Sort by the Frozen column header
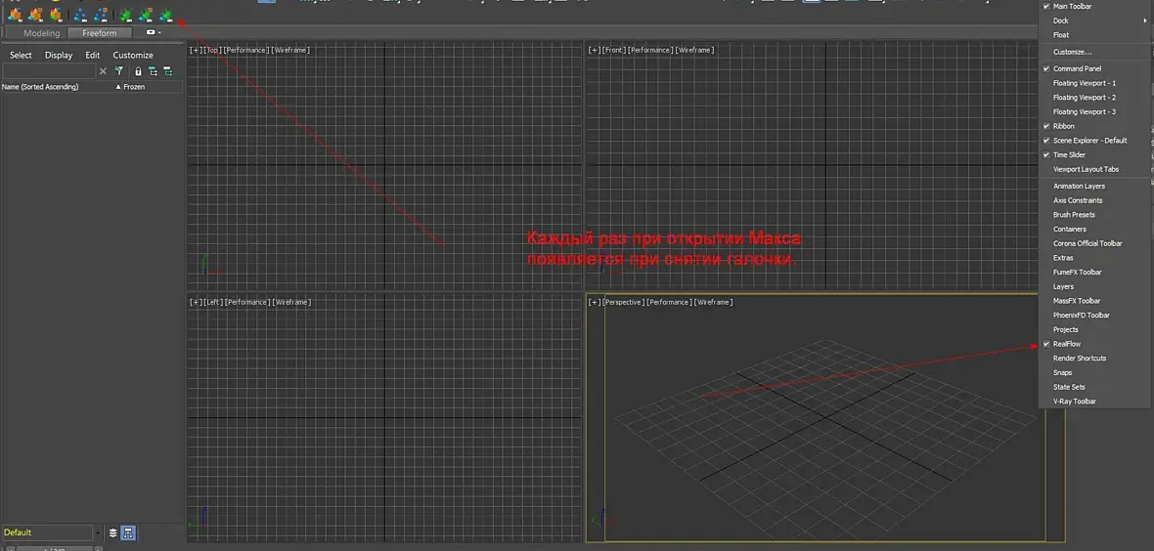This screenshot has height=551, width=1154. pos(130,87)
